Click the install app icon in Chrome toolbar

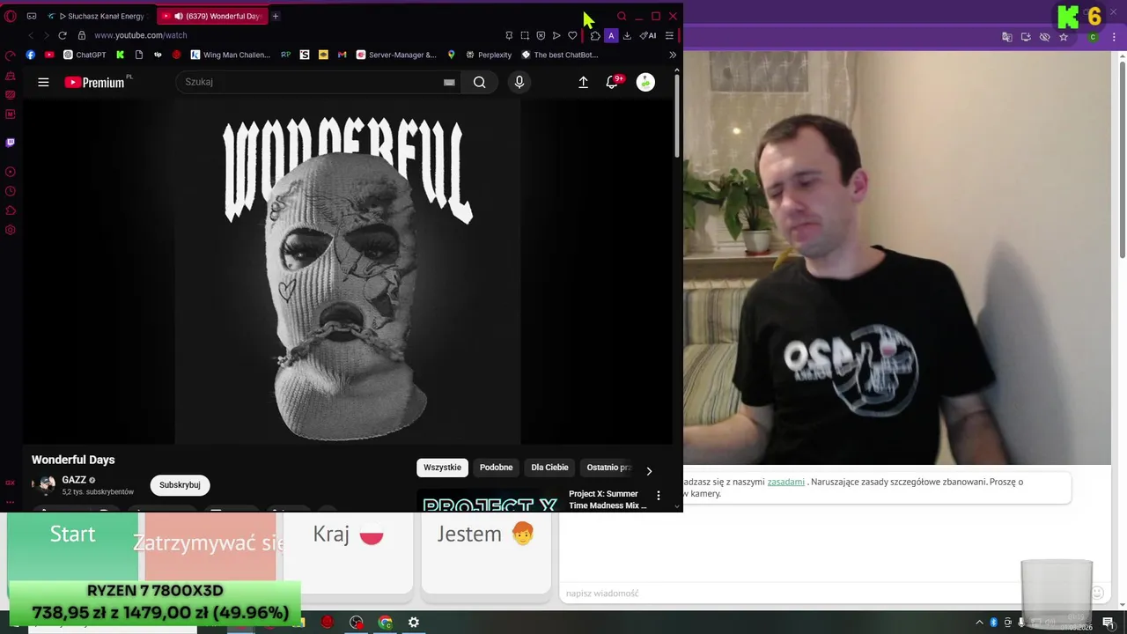(x=1026, y=37)
